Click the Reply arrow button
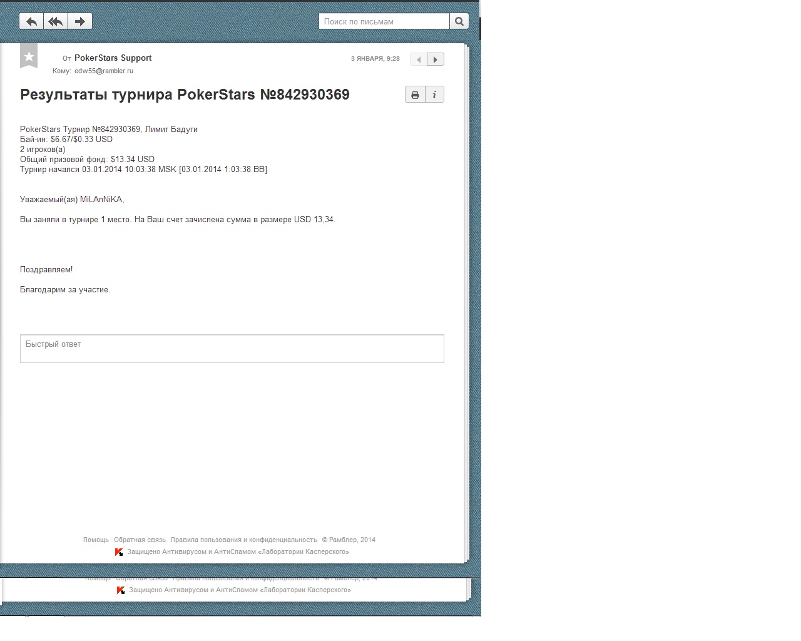This screenshot has height=641, width=801. tap(31, 21)
